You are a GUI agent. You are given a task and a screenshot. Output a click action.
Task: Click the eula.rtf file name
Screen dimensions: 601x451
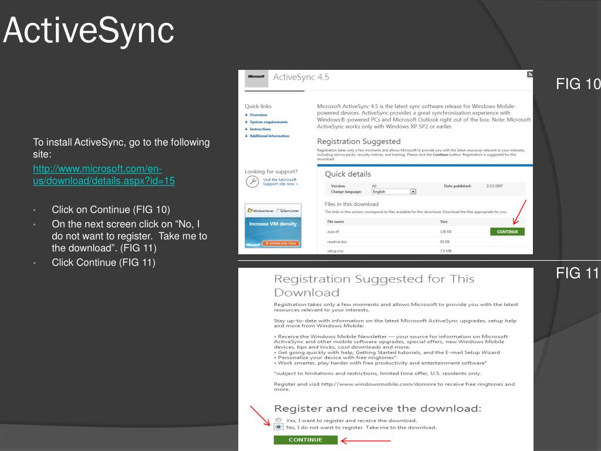tap(333, 231)
